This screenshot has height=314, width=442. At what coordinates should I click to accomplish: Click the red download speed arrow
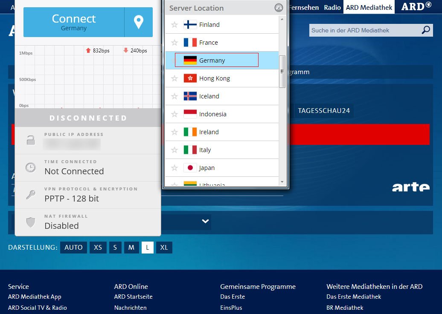[126, 50]
